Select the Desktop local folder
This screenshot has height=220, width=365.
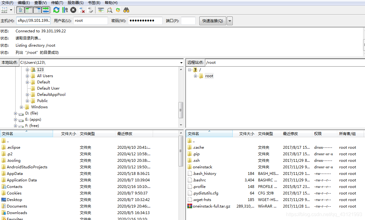click(x=14, y=200)
